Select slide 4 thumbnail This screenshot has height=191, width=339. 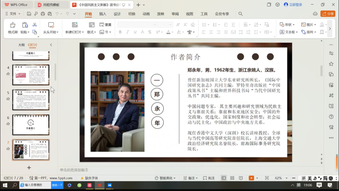[x=31, y=75]
